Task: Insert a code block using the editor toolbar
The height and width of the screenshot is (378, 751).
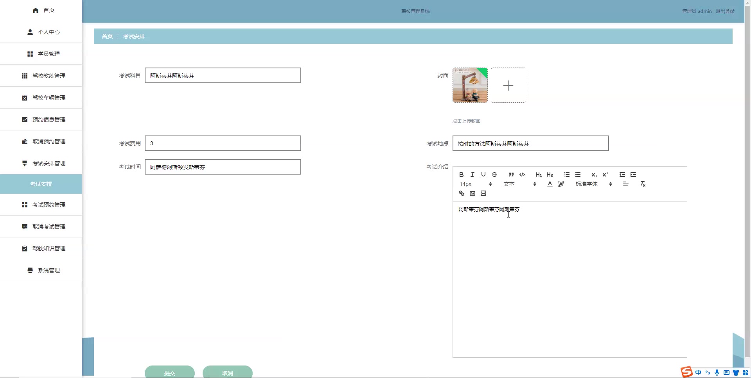Action: [522, 175]
